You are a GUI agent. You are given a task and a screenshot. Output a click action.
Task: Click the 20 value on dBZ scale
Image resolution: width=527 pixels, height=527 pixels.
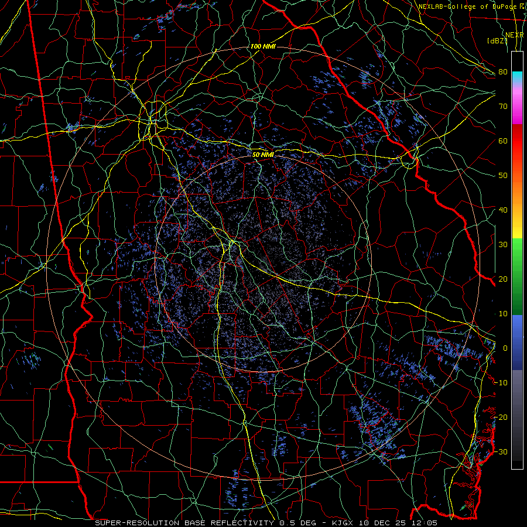[x=503, y=279]
